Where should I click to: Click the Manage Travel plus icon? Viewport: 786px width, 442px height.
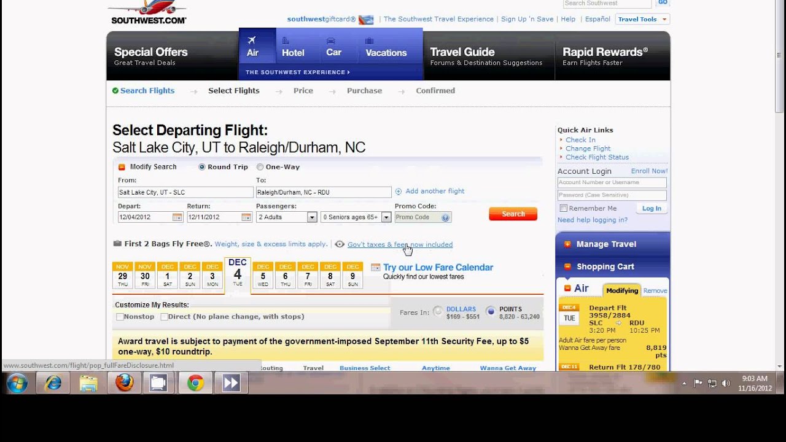pos(567,244)
